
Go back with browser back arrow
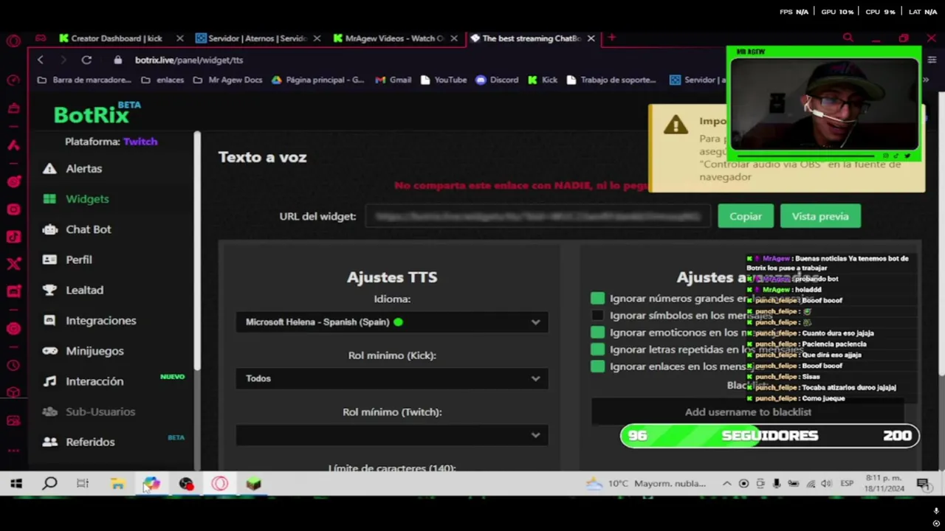(x=41, y=60)
